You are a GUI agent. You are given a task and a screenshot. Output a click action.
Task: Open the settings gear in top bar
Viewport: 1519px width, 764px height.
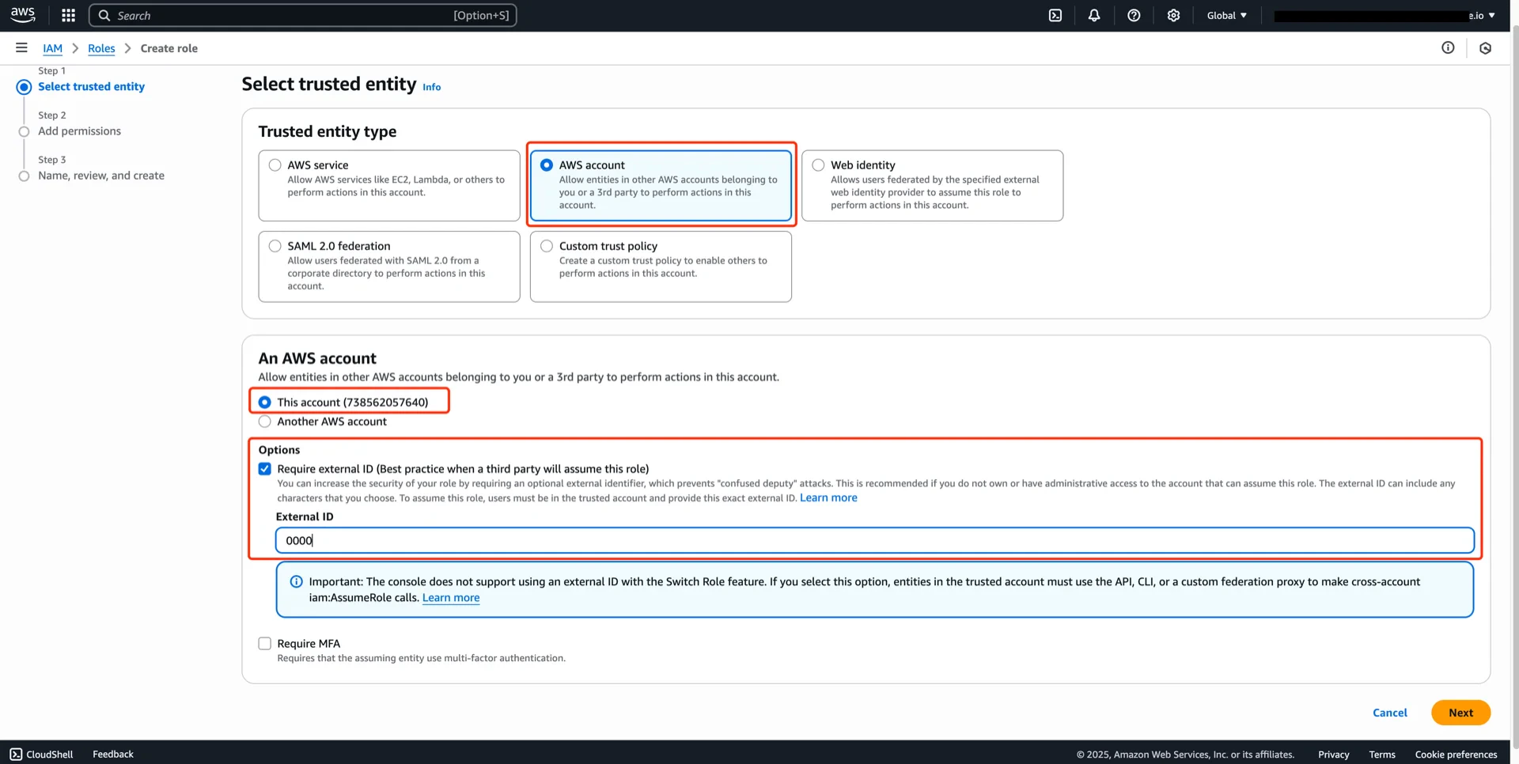click(x=1173, y=15)
